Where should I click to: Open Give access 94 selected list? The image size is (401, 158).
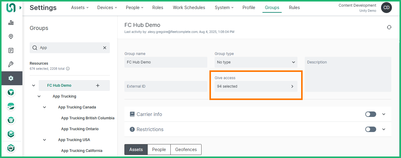click(x=256, y=86)
